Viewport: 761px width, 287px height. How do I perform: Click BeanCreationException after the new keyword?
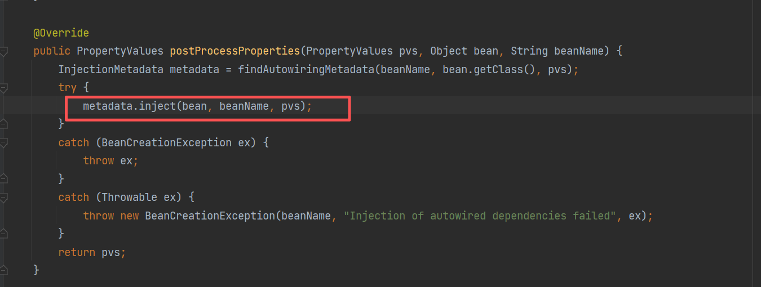tap(210, 216)
